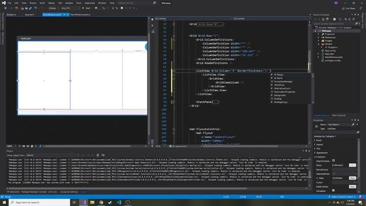Expand the Brush category in Properties

[315, 140]
